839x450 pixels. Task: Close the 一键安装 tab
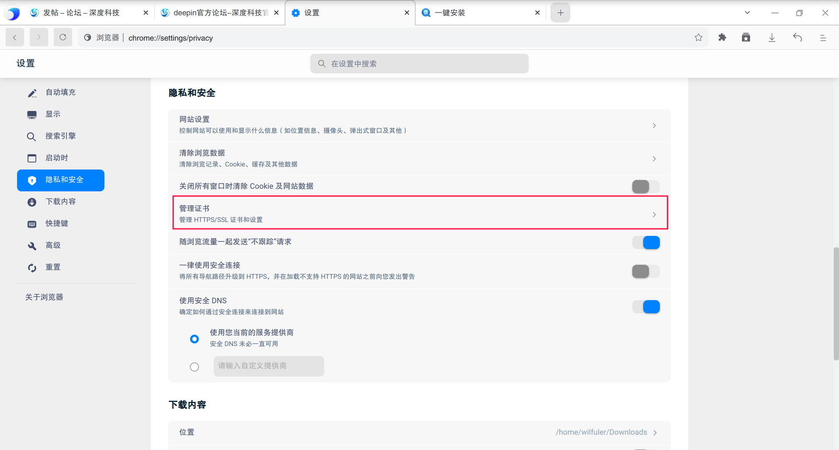click(537, 13)
